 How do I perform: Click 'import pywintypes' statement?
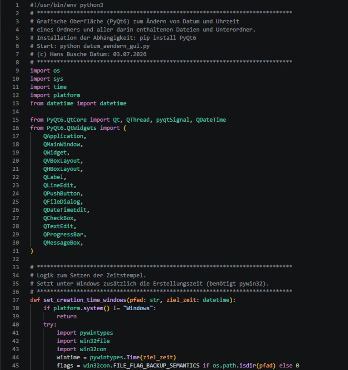coord(85,333)
